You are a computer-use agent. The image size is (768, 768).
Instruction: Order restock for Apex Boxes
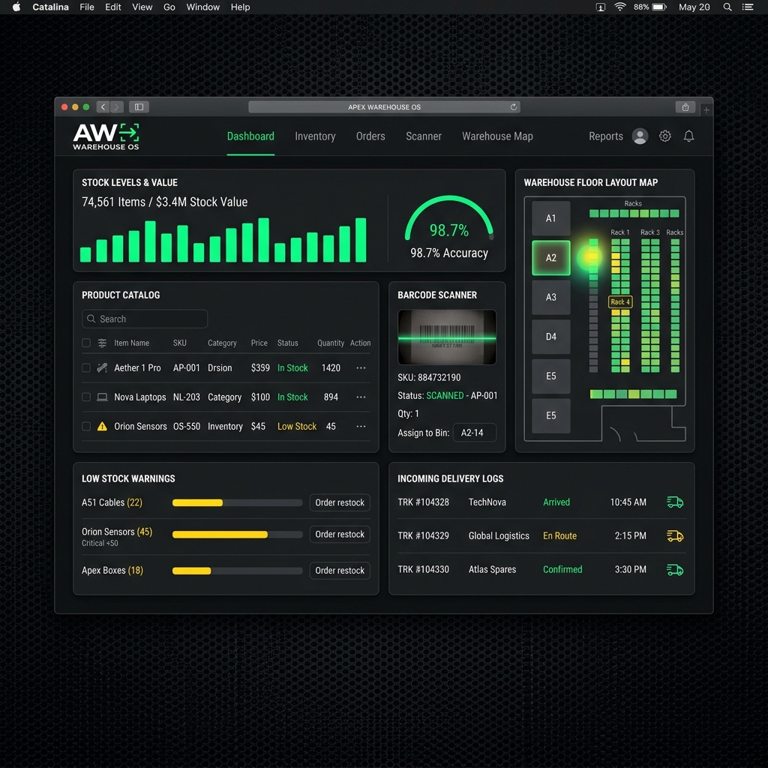point(340,571)
